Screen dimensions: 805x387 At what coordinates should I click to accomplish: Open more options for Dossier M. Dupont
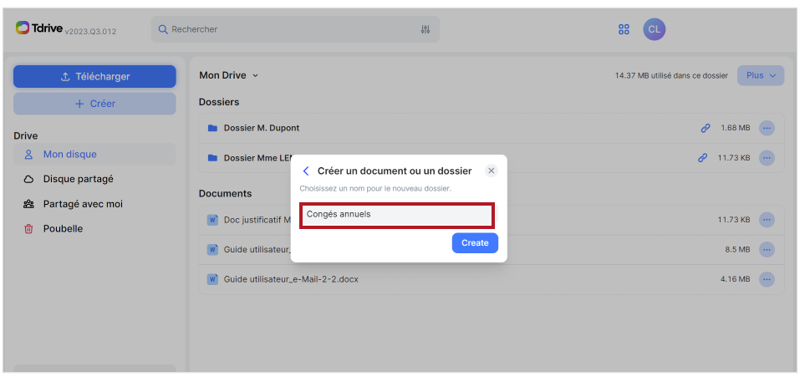tap(767, 128)
